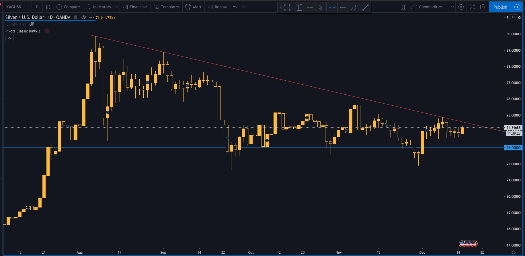The width and height of the screenshot is (525, 256).
Task: Open indicator Templates
Action: point(167,7)
